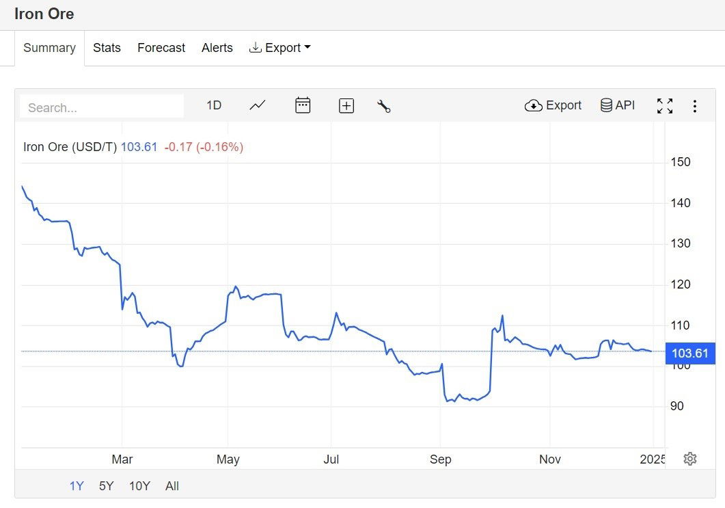This screenshot has width=725, height=508.
Task: Click the blue 103.61 price label on axis
Action: pos(690,353)
